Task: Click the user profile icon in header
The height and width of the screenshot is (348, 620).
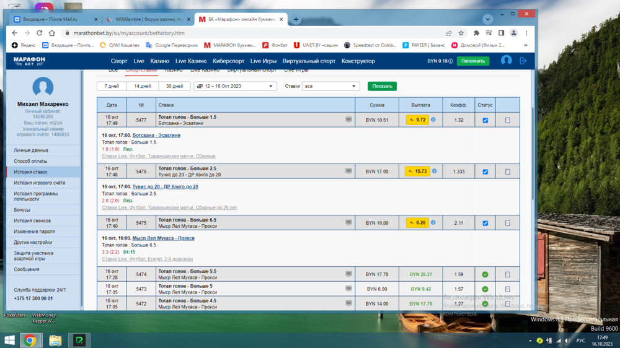Action: (x=506, y=61)
